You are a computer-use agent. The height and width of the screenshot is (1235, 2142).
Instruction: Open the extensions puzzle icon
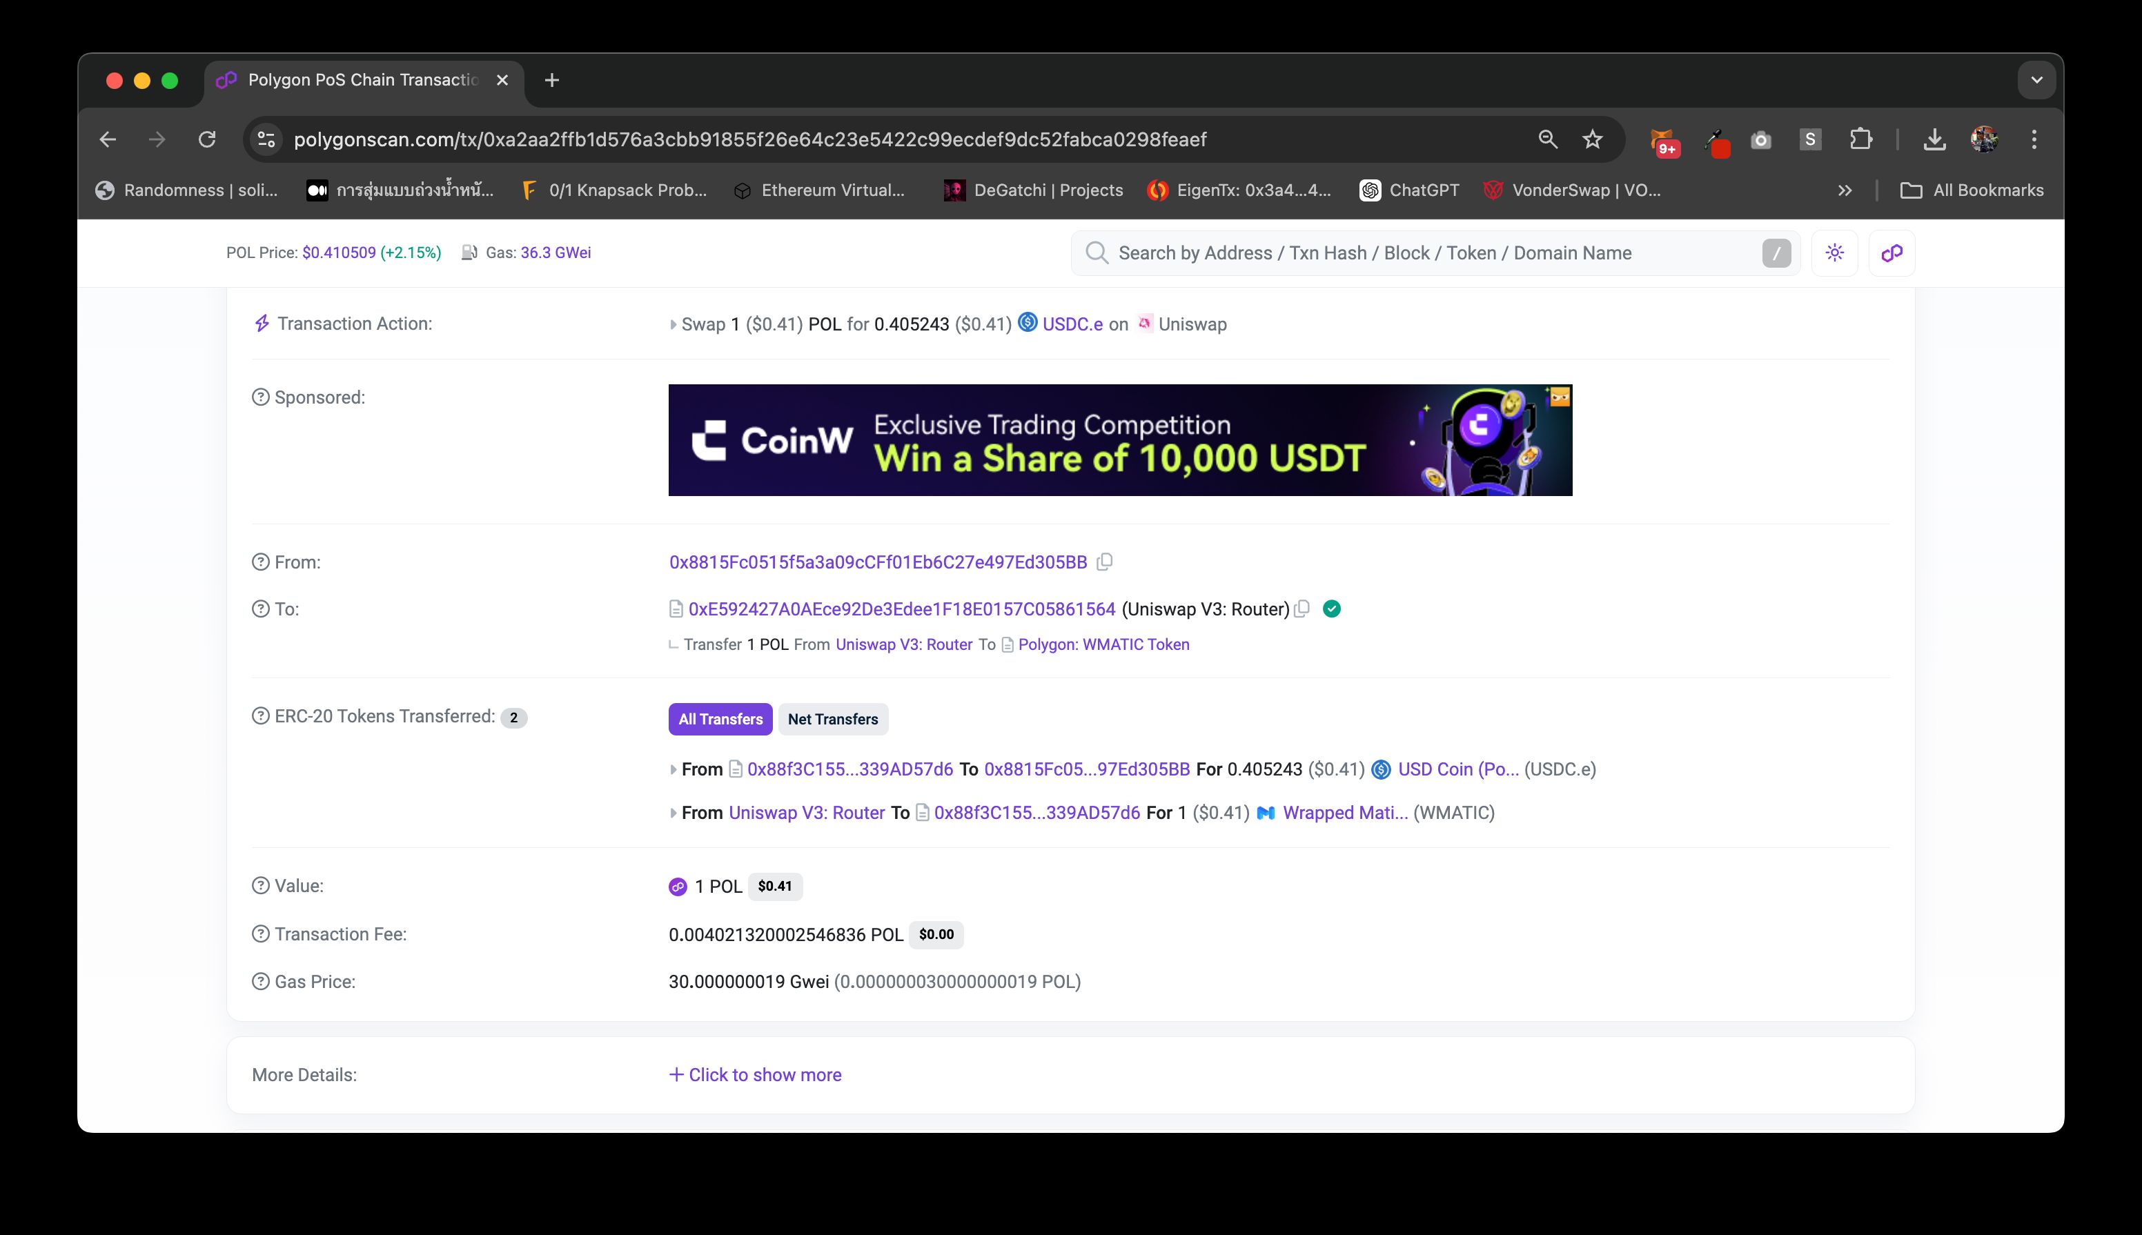(x=1860, y=139)
